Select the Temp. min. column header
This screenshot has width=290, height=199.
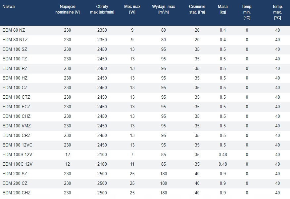click(x=247, y=12)
